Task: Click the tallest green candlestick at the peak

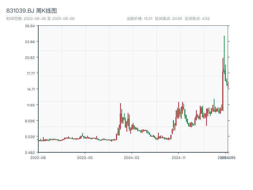Action: click(x=224, y=55)
